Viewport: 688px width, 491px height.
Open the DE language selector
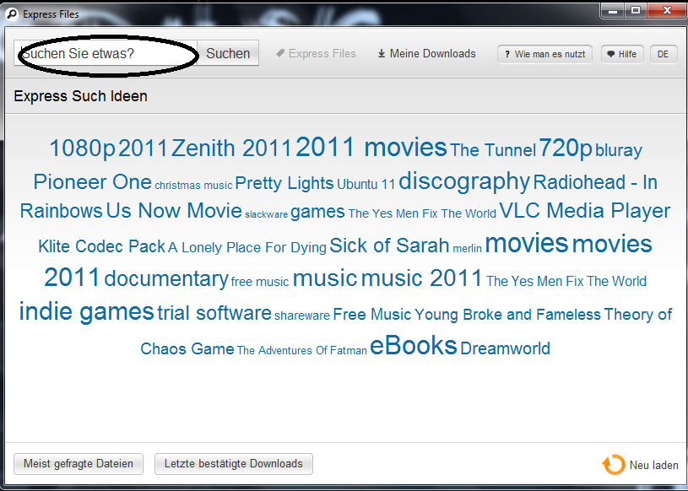point(664,54)
